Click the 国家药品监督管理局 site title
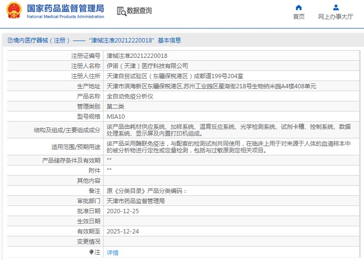Screen dimensions: 364x260 [65, 8]
